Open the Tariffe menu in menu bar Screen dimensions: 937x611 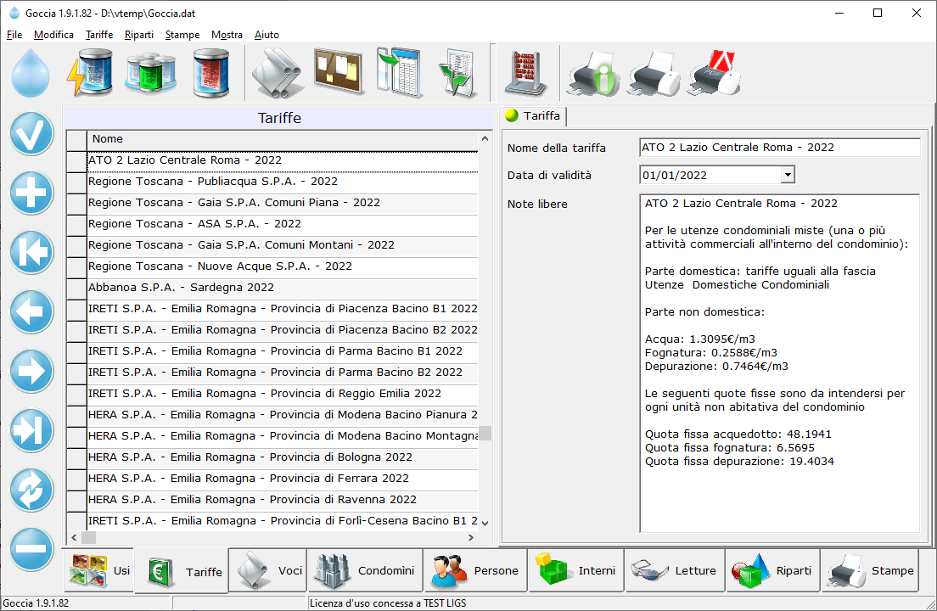point(99,35)
